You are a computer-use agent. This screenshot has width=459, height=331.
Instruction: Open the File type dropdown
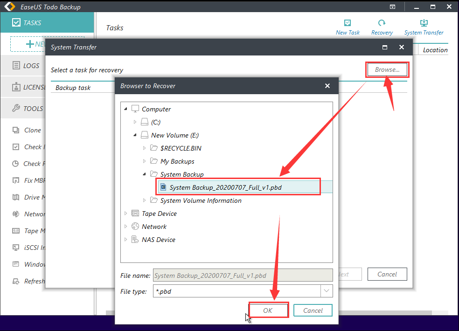tap(327, 291)
